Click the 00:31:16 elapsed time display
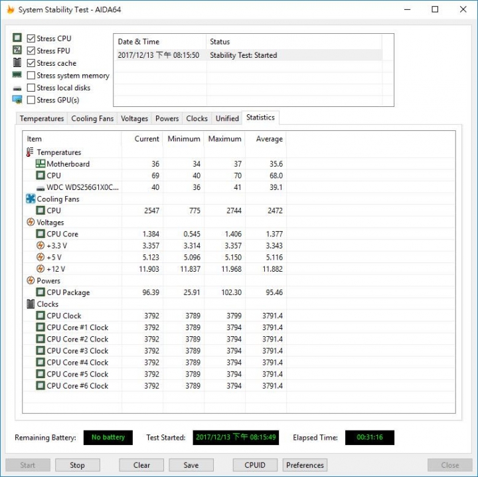The height and width of the screenshot is (477, 478). point(370,437)
